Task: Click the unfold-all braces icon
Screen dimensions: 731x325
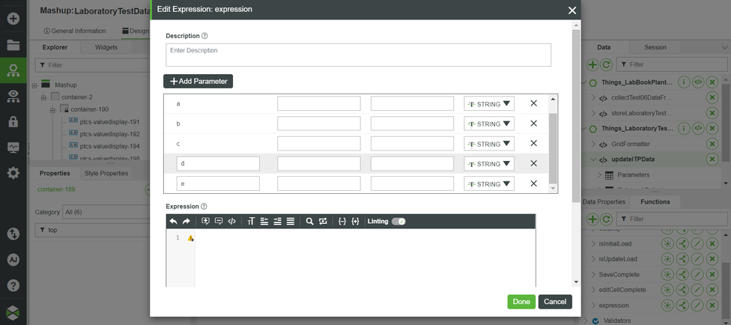Action: [x=355, y=222]
